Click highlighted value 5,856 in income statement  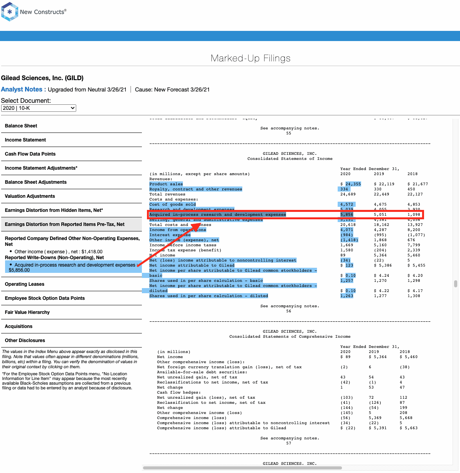point(347,215)
